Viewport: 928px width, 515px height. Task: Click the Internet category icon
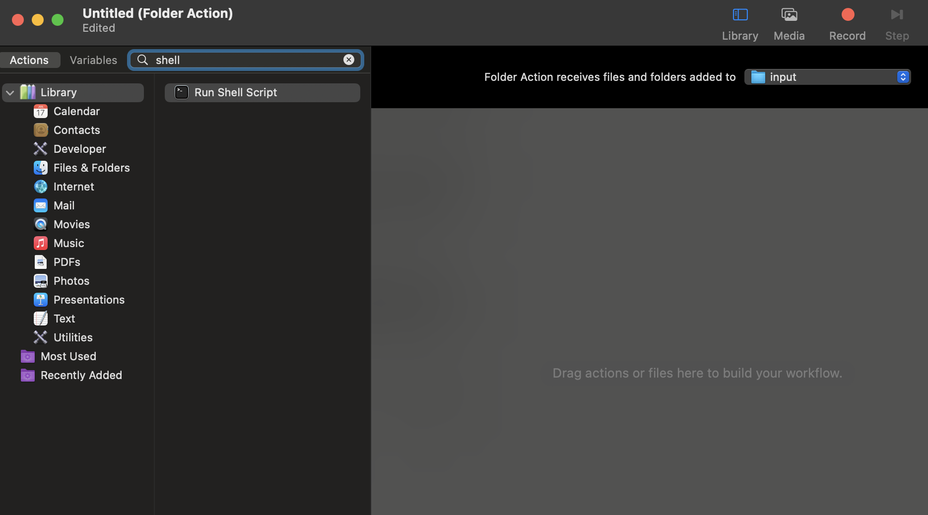[x=41, y=187]
